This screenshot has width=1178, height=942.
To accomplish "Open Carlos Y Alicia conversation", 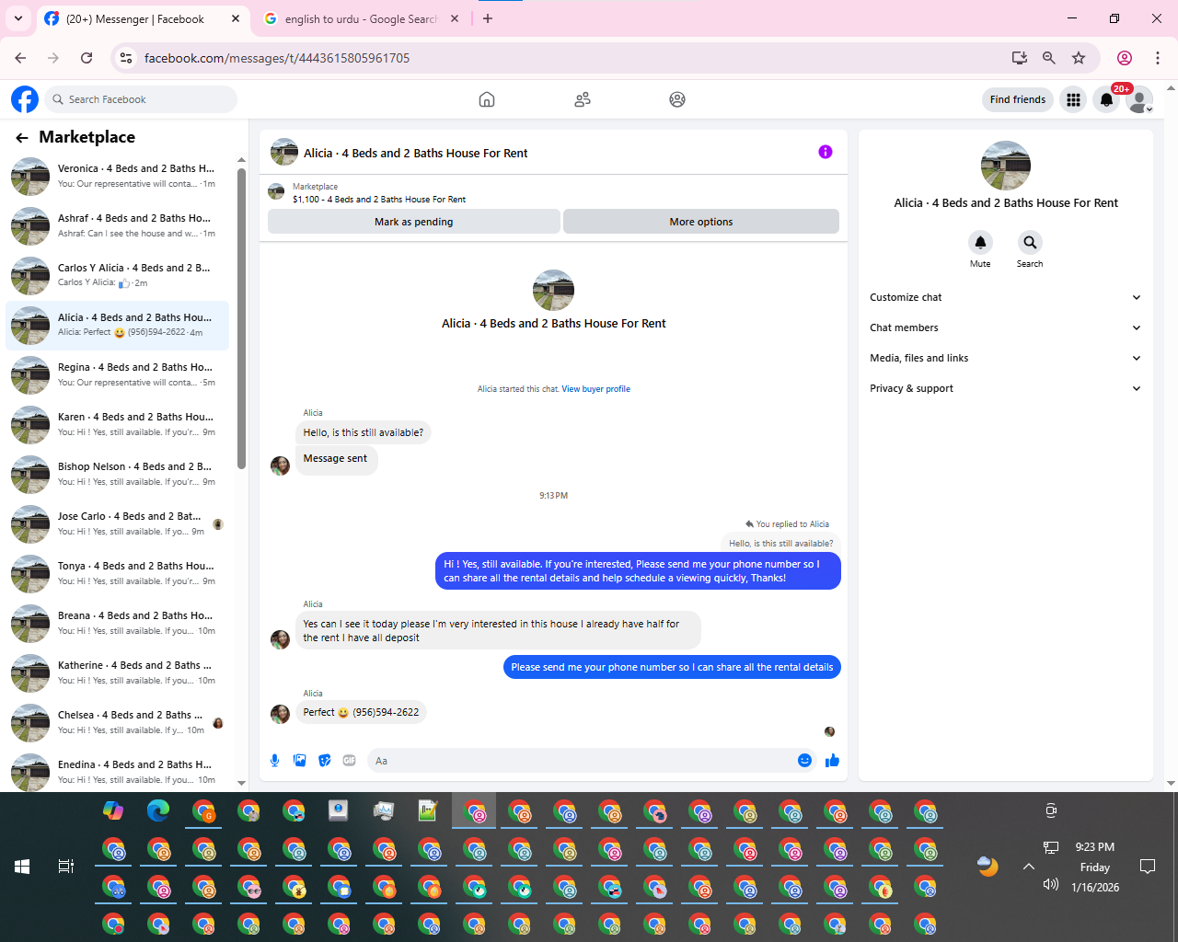I will (x=118, y=276).
